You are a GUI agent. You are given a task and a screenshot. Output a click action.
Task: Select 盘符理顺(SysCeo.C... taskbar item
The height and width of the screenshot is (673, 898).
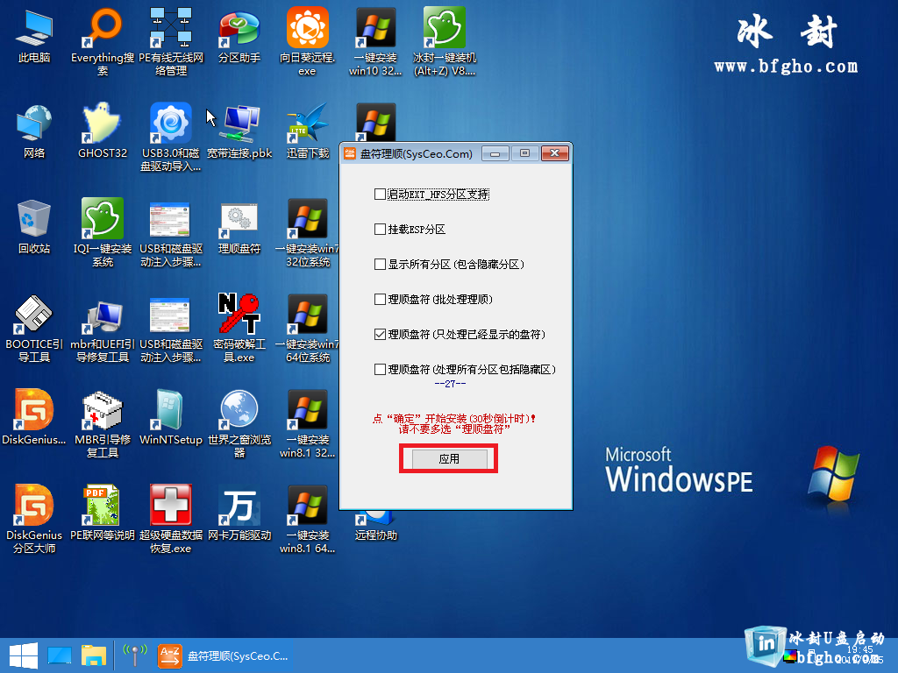pyautogui.click(x=224, y=655)
